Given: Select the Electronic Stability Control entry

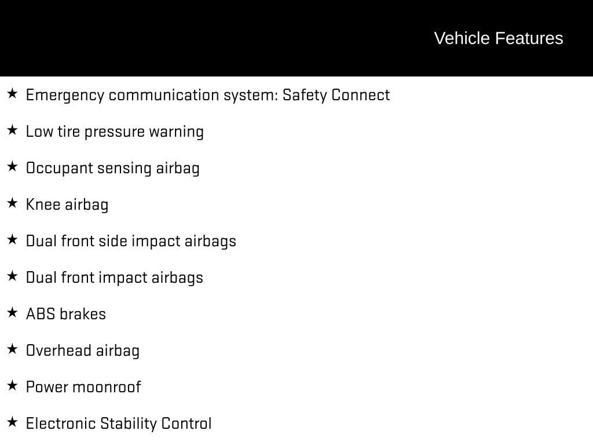Looking at the screenshot, I should (118, 424).
